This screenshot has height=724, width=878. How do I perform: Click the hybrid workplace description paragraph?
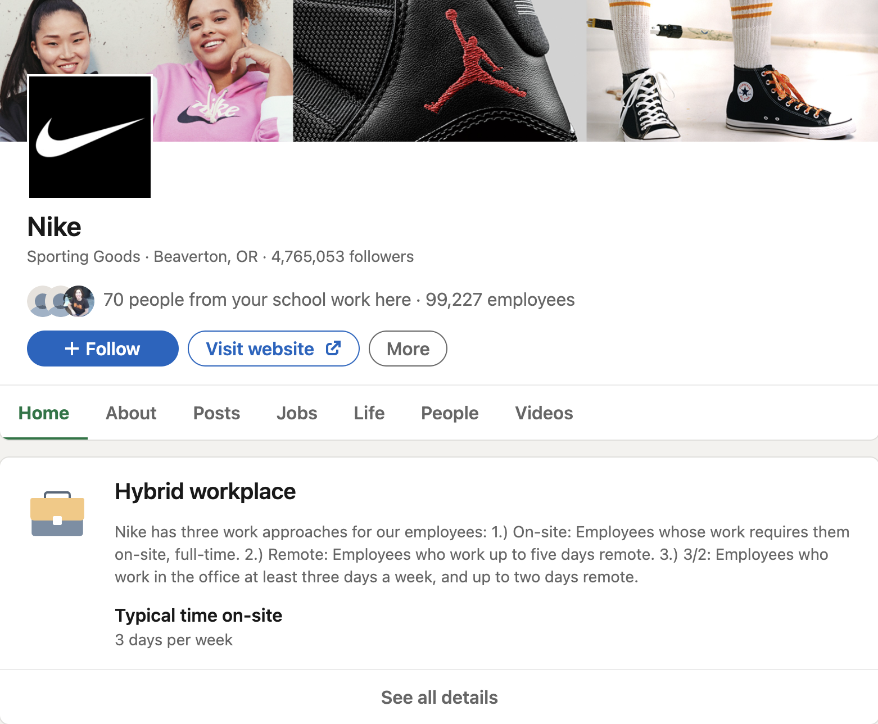pos(482,554)
